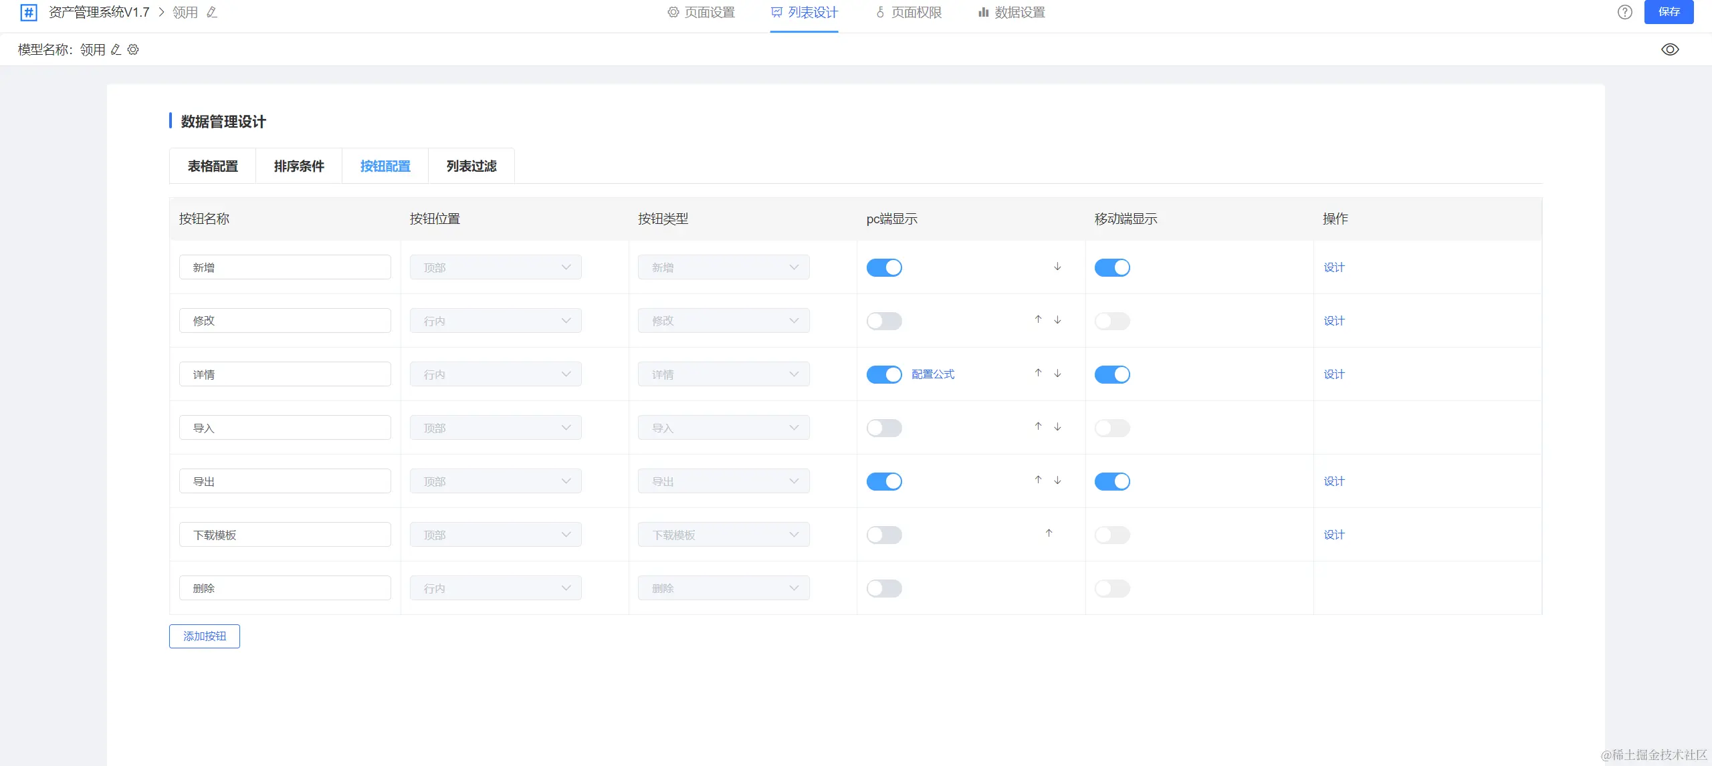This screenshot has height=766, width=1712.
Task: Click the hash logo icon top-left
Action: coord(29,12)
